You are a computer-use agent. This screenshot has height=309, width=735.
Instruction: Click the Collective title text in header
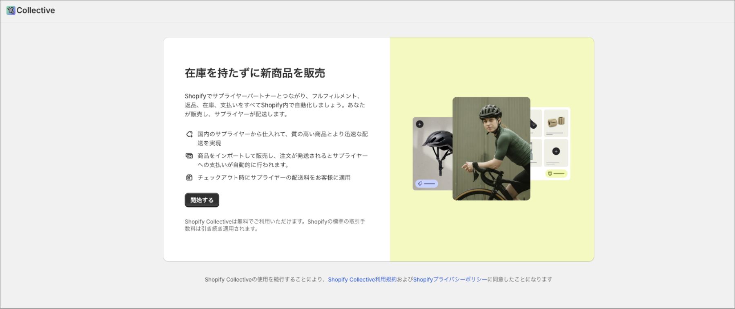click(x=36, y=11)
